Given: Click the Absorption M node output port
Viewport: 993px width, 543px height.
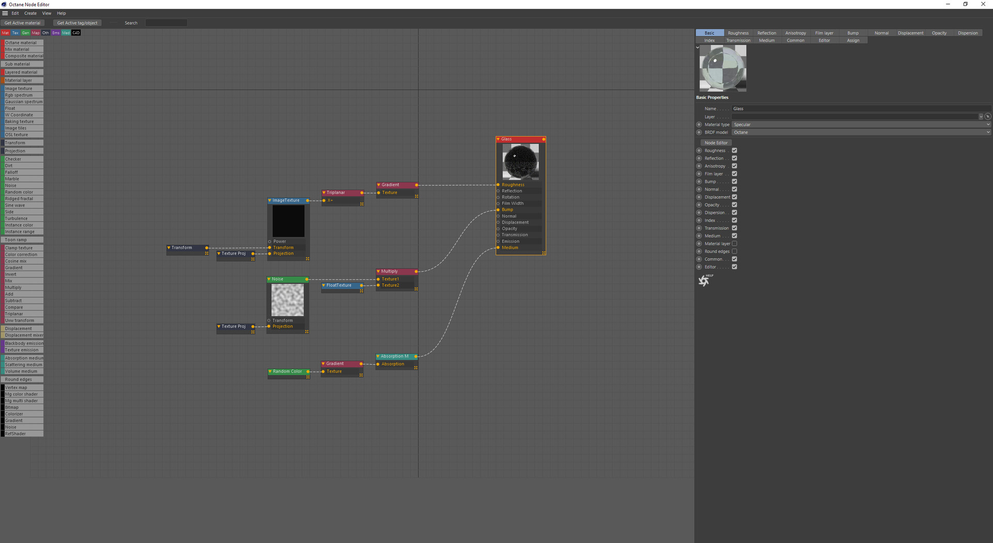Looking at the screenshot, I should [x=416, y=356].
